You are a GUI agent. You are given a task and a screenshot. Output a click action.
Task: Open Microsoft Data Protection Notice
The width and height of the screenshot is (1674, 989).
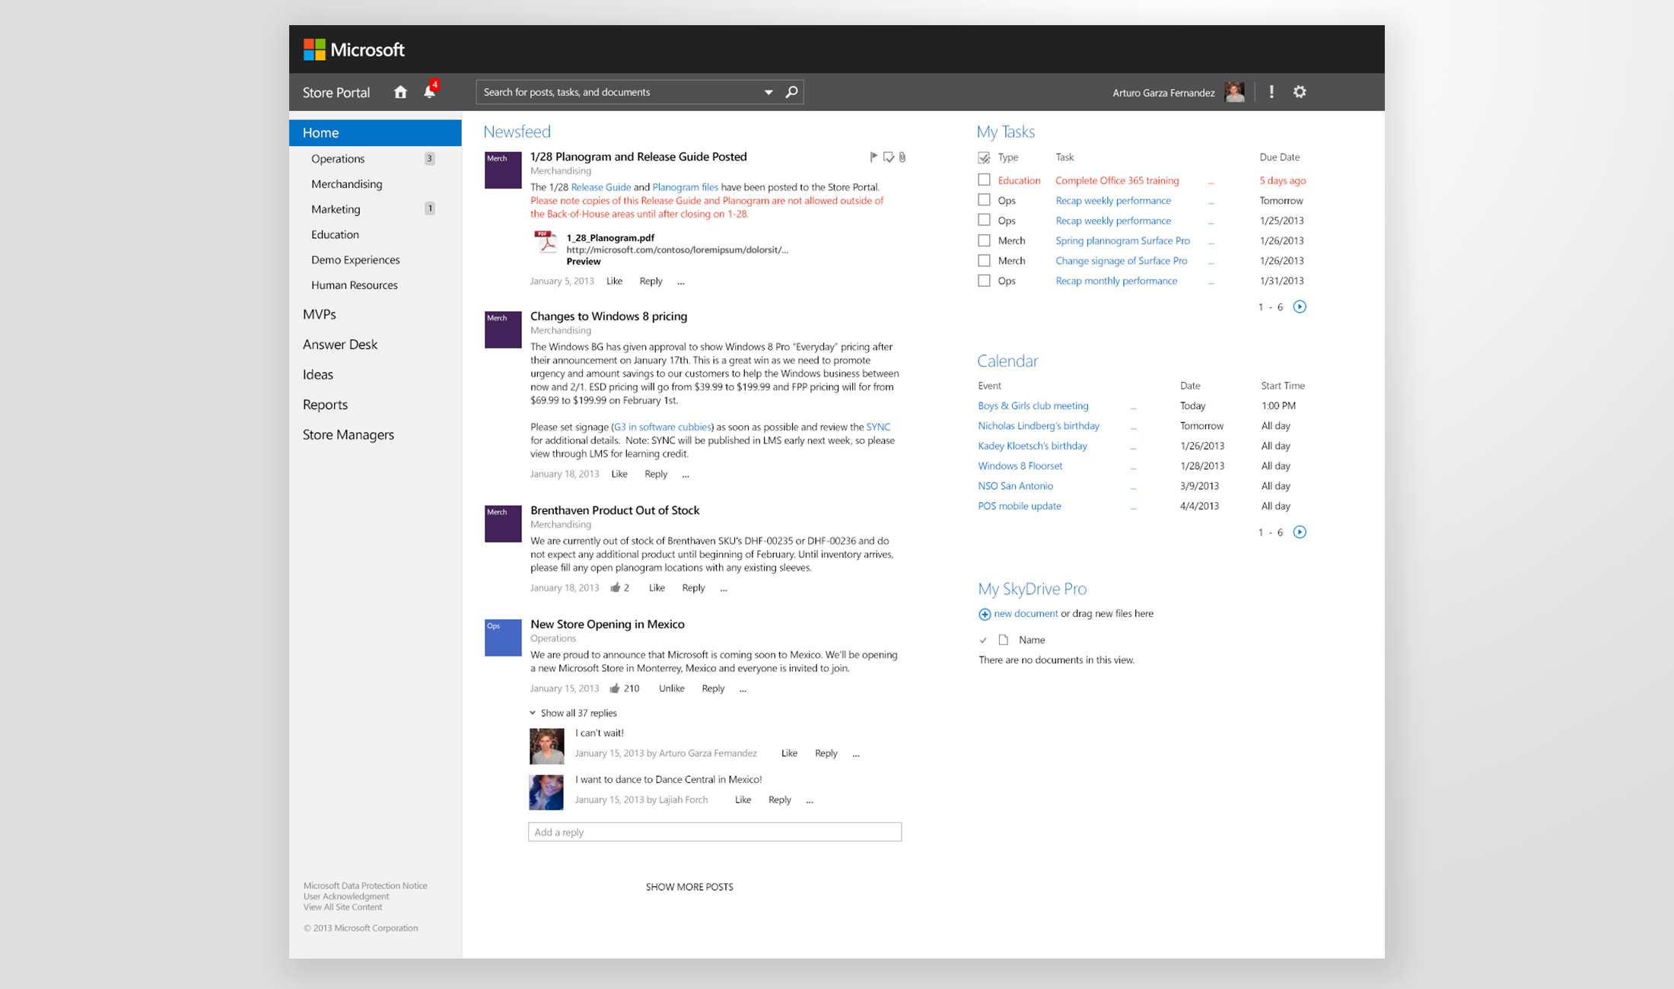click(x=365, y=886)
